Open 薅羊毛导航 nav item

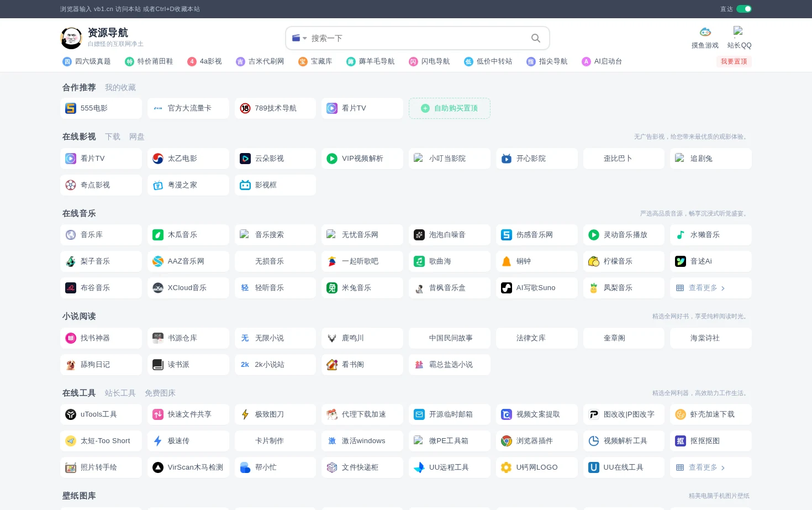371,61
